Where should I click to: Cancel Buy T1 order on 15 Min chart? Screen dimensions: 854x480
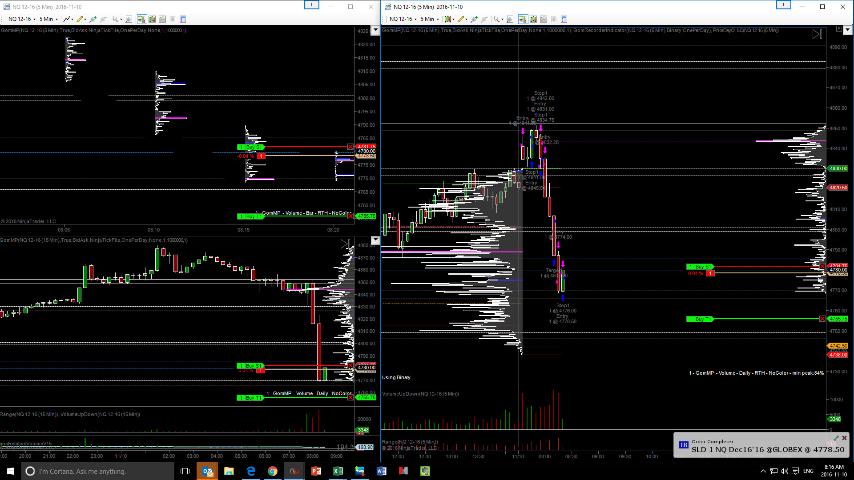[350, 398]
